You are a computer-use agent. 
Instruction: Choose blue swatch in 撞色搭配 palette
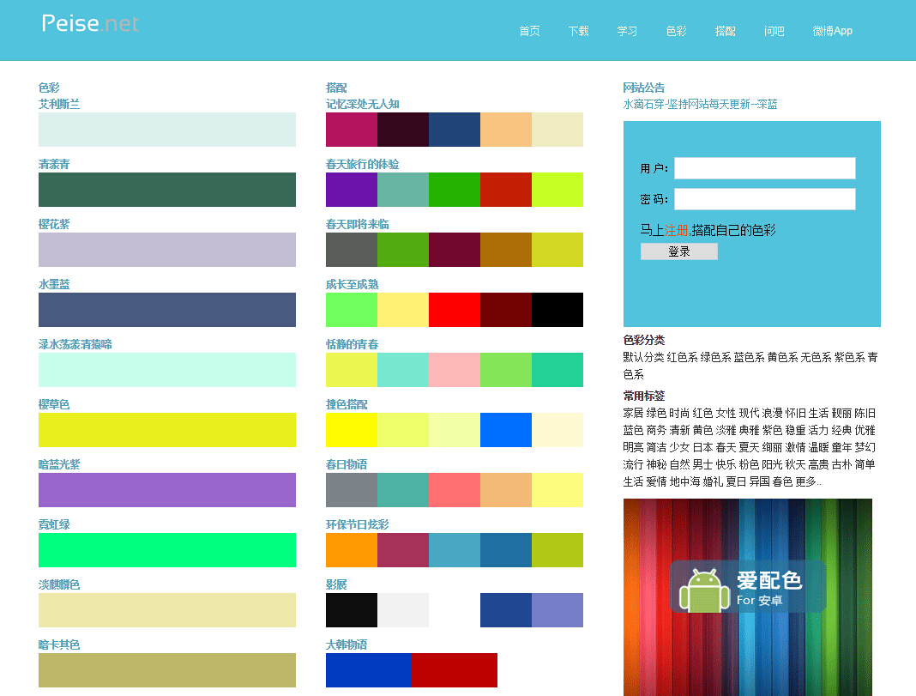click(x=505, y=430)
